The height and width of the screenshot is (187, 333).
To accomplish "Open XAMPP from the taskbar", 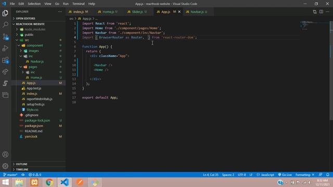I will (34, 182).
